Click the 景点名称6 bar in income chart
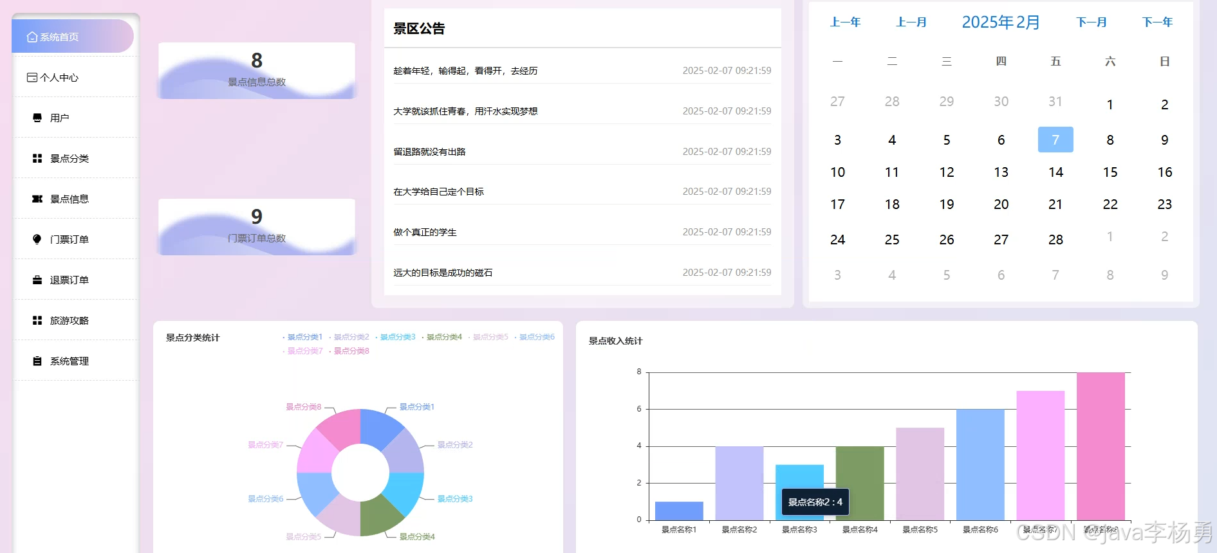1217x553 pixels. (980, 464)
